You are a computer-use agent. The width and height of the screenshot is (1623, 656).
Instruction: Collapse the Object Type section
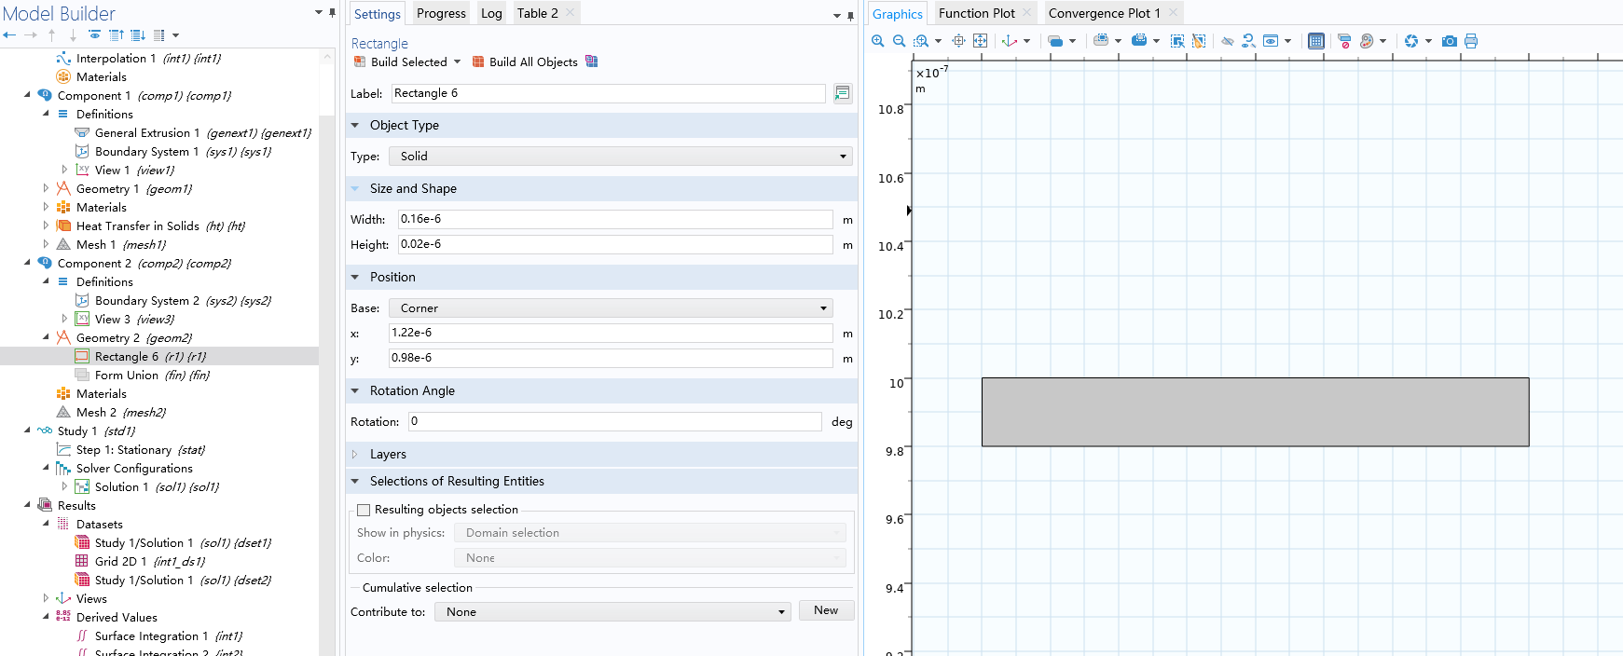tap(355, 125)
